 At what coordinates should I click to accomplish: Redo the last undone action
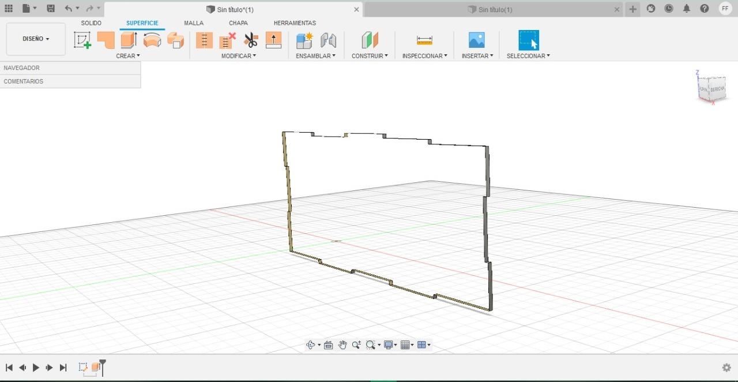[x=89, y=9]
